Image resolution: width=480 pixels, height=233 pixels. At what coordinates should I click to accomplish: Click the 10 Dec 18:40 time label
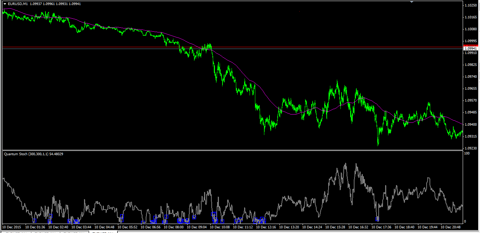[x=405, y=227]
